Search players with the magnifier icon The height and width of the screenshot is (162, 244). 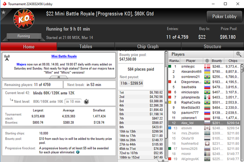click(x=239, y=54)
